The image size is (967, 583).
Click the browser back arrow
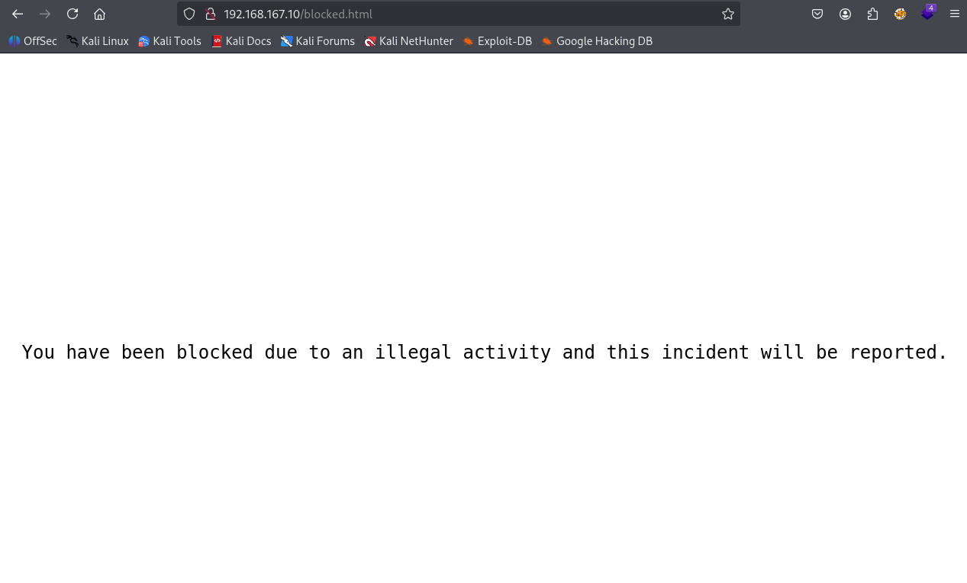click(x=18, y=14)
